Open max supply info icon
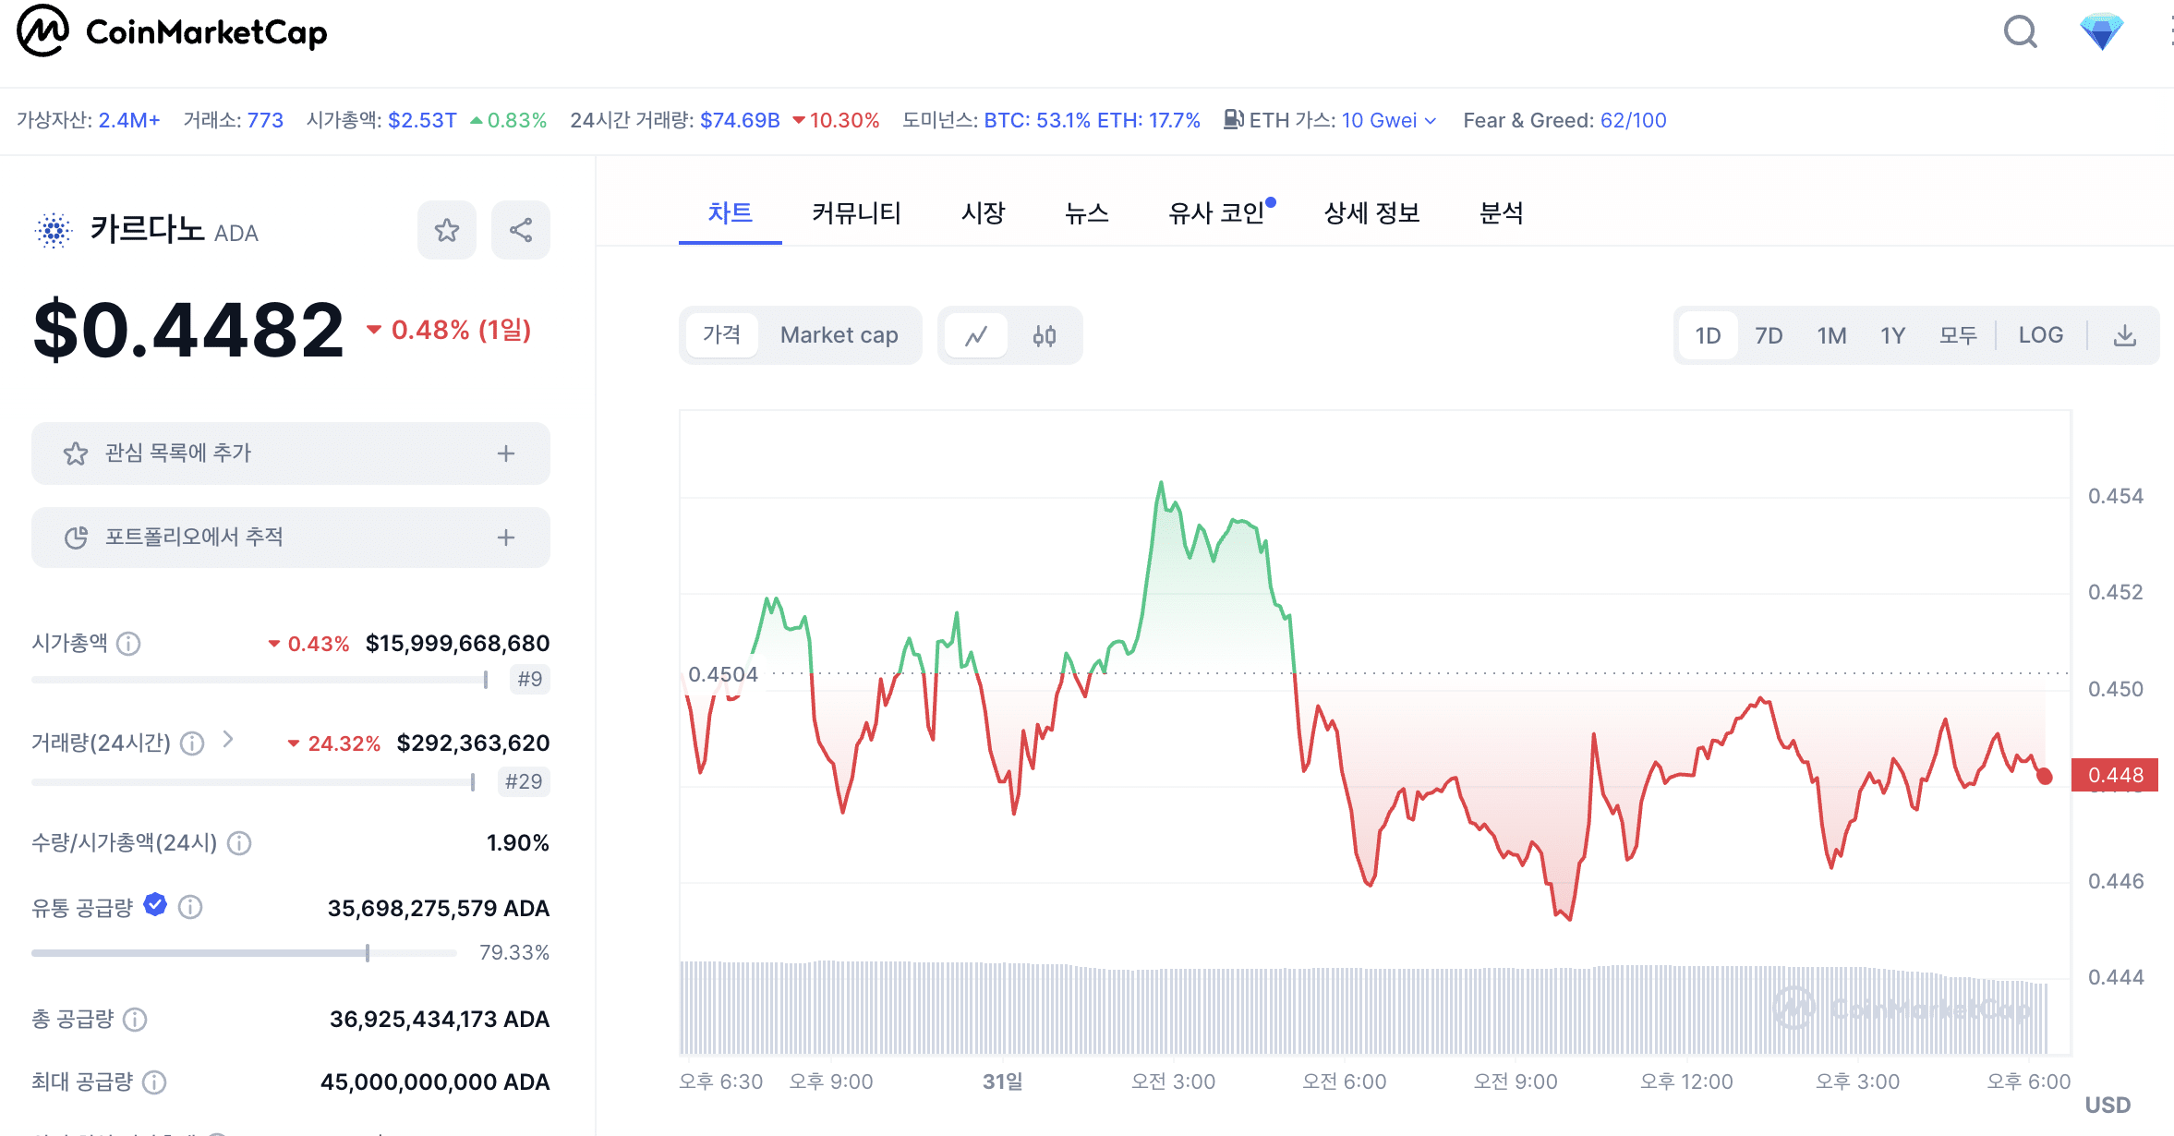The width and height of the screenshot is (2174, 1136). click(154, 1082)
